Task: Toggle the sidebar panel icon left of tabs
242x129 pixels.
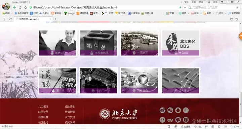Action: [4, 19]
